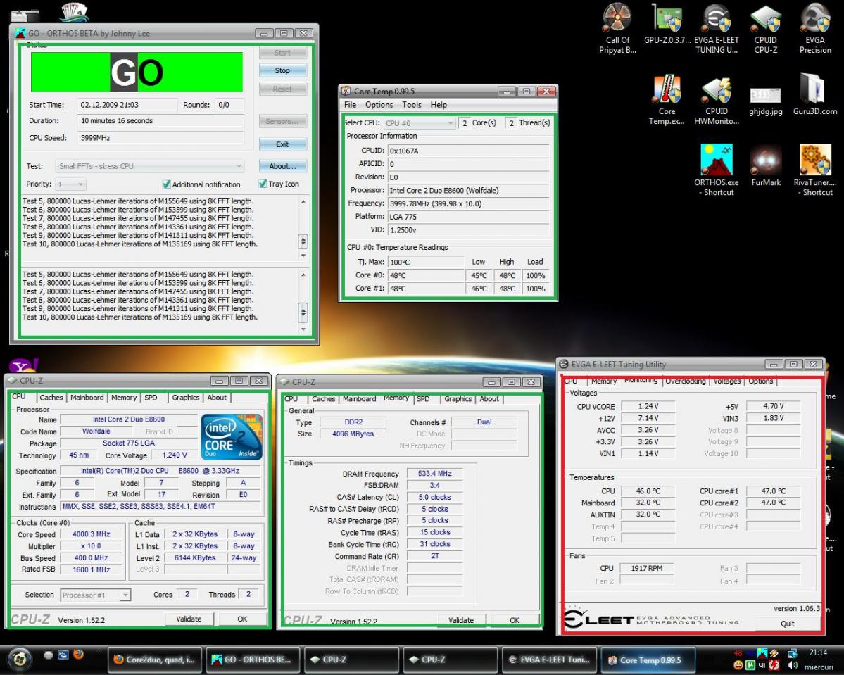Open FurMark desktop icon
The height and width of the screenshot is (675, 844).
click(x=765, y=166)
